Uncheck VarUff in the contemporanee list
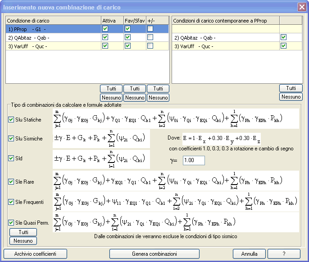The height and width of the screenshot is (262, 309). coord(283,46)
